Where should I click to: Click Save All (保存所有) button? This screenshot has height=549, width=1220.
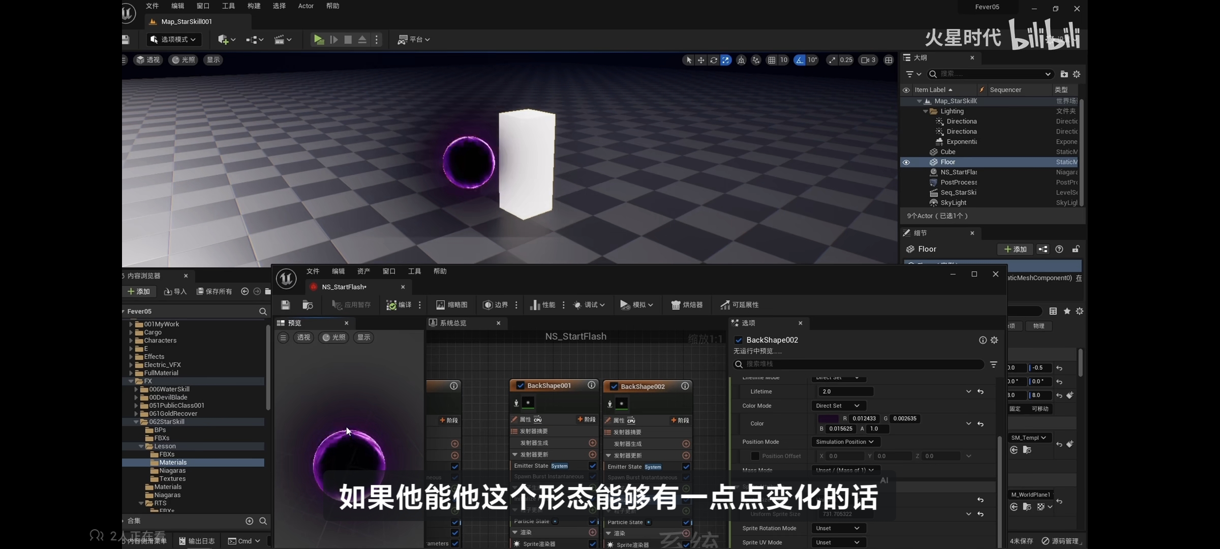[215, 291]
